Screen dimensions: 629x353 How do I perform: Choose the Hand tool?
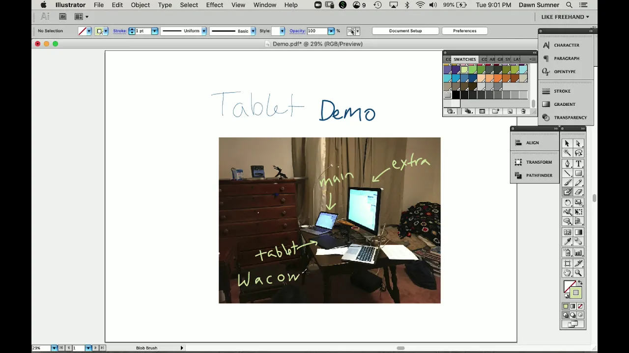[x=567, y=273]
